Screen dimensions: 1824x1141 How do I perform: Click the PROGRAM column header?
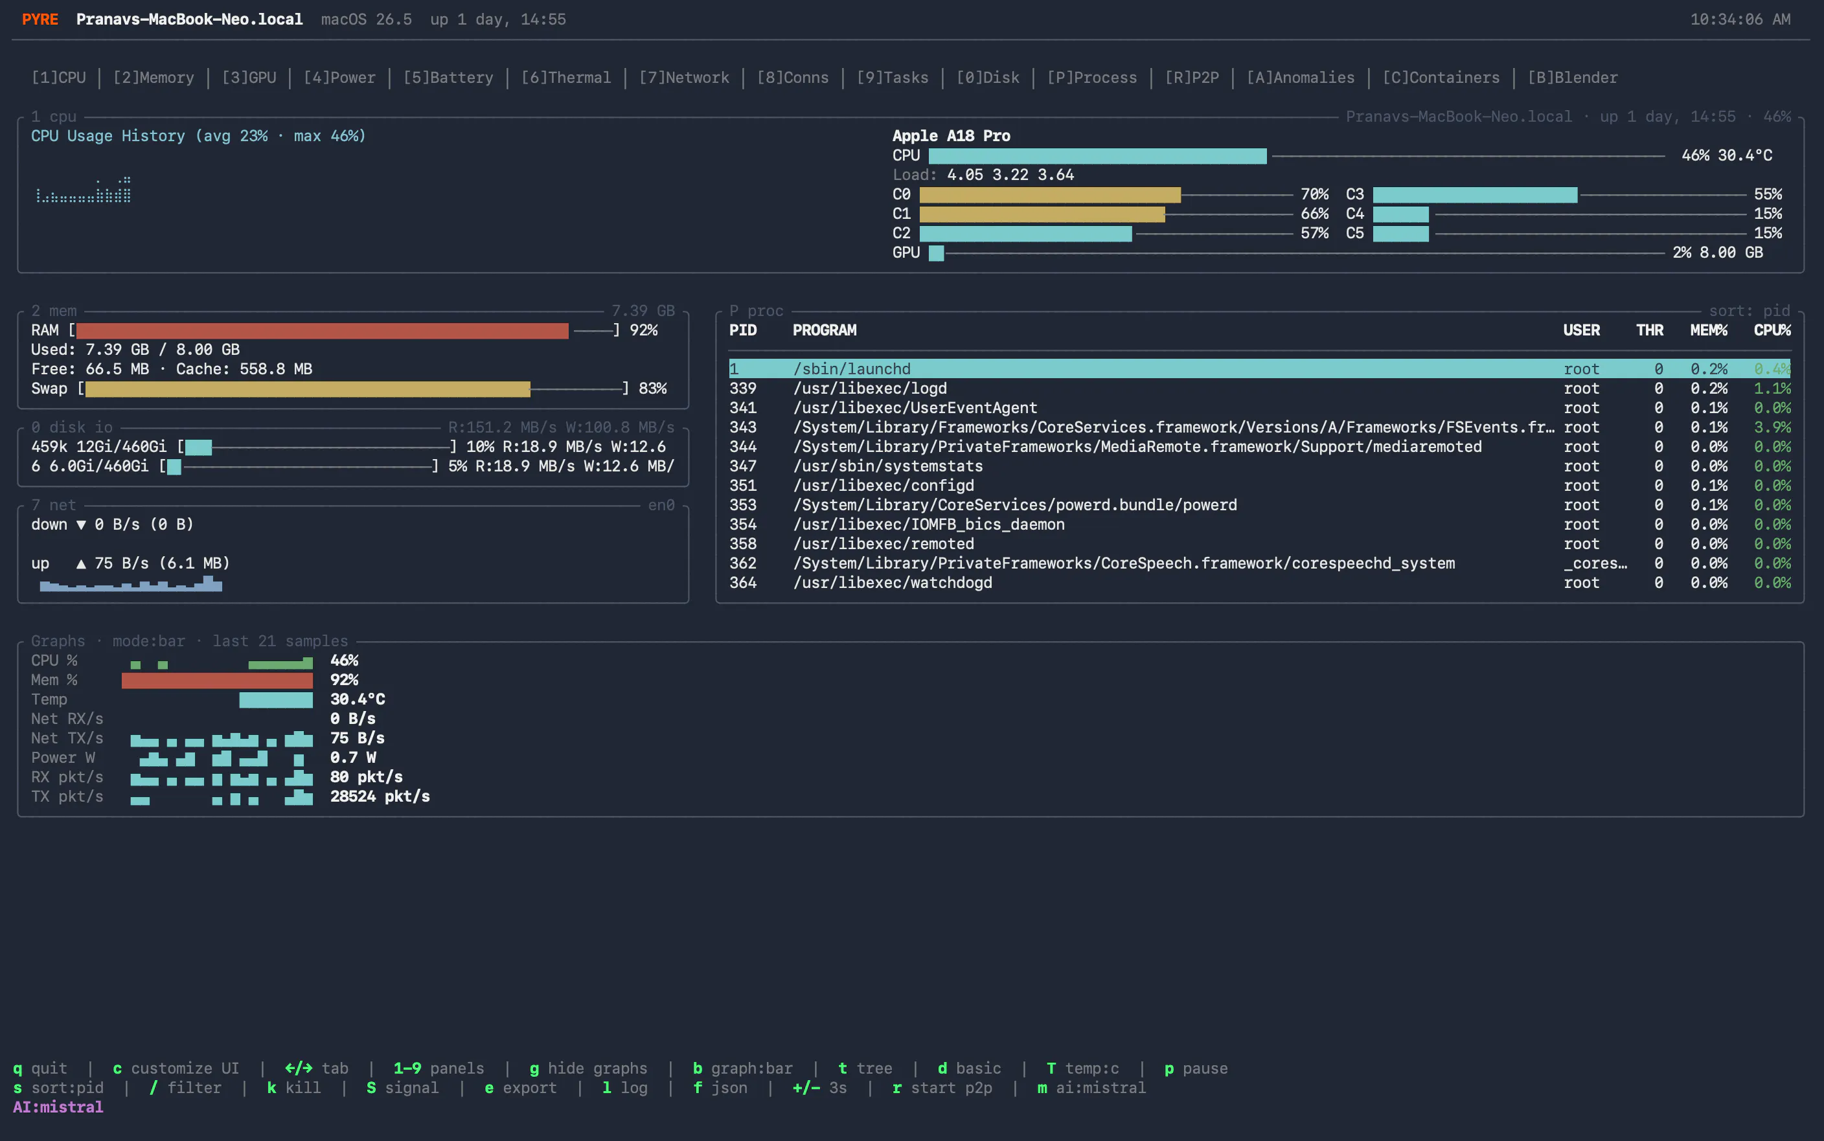[825, 330]
